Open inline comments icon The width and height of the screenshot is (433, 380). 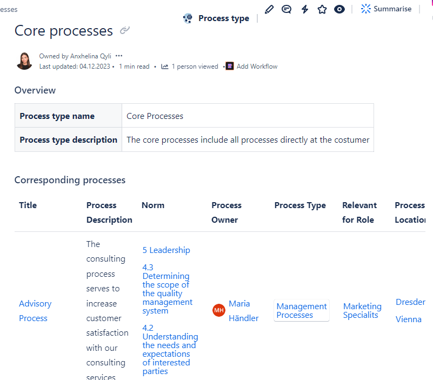(x=287, y=9)
